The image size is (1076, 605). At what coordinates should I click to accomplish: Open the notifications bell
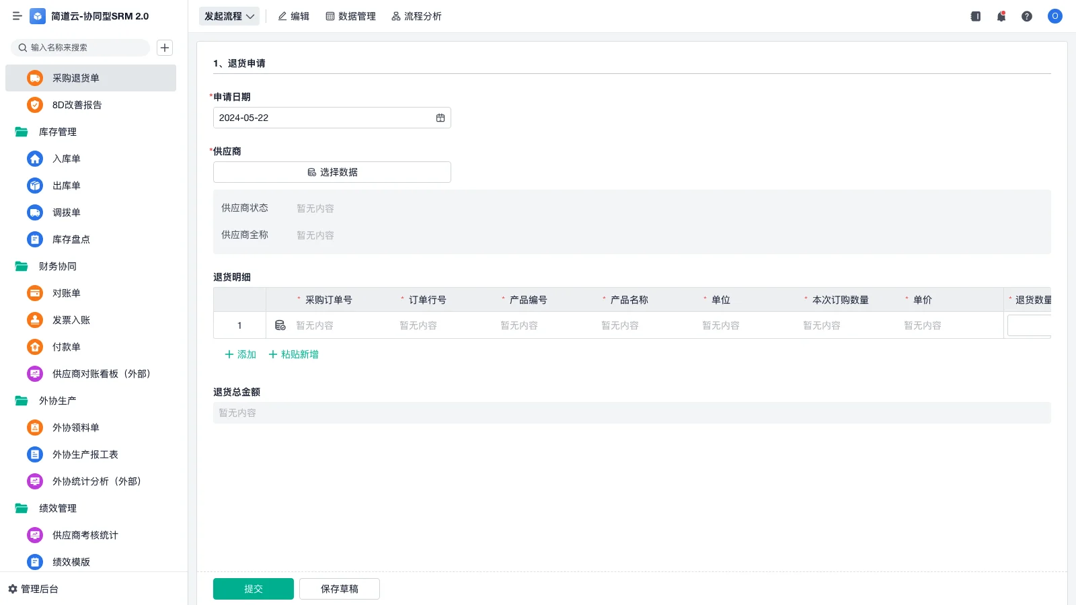1001,16
